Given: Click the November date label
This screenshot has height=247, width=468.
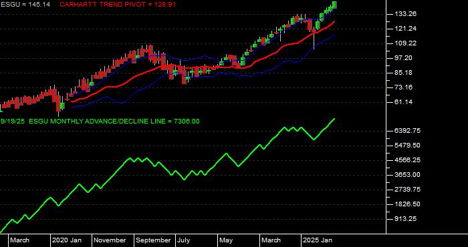Looking at the screenshot, I should click(110, 240).
